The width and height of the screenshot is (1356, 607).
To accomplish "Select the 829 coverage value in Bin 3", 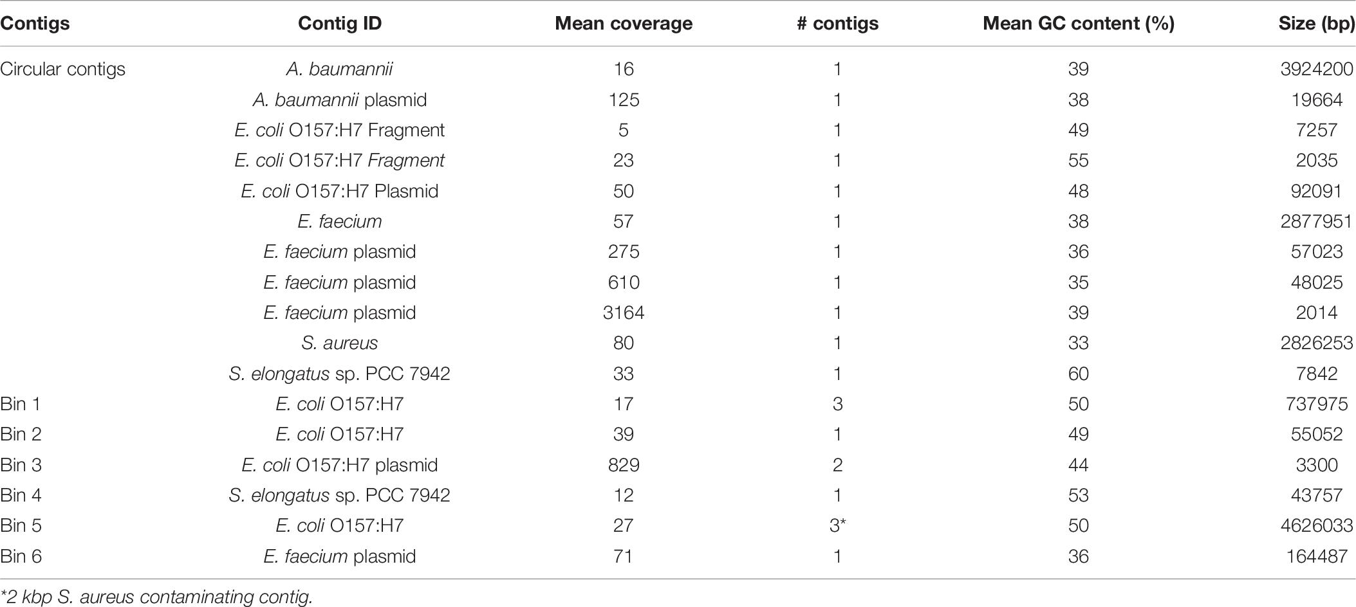I will pyautogui.click(x=624, y=465).
